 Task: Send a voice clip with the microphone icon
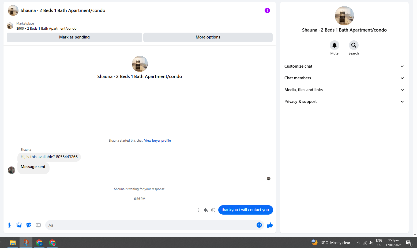pos(9,225)
